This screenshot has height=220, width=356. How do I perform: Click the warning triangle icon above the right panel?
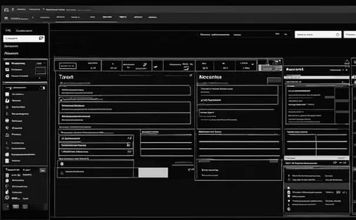click(347, 62)
